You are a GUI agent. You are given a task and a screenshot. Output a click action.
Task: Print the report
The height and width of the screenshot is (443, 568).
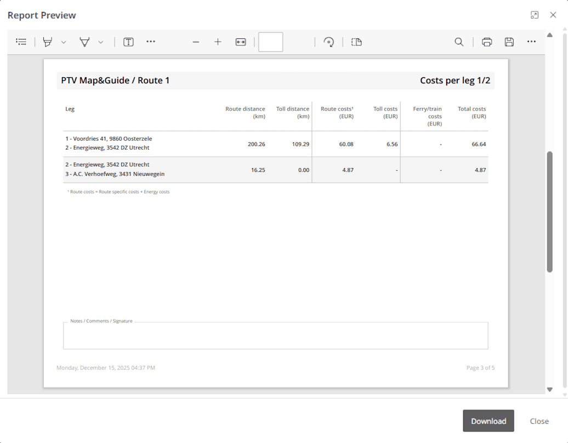[x=487, y=42]
